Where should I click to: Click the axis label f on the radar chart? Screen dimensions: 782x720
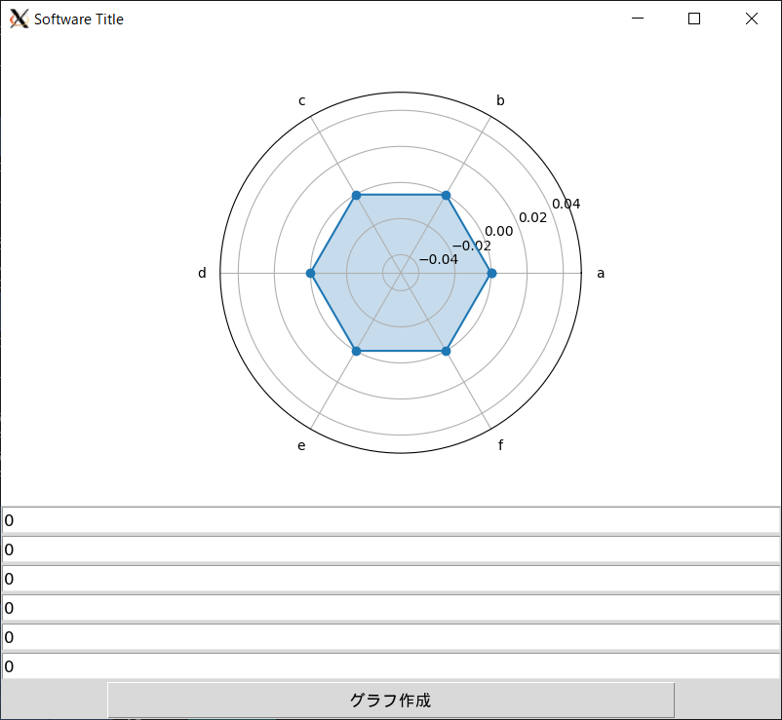click(x=500, y=446)
